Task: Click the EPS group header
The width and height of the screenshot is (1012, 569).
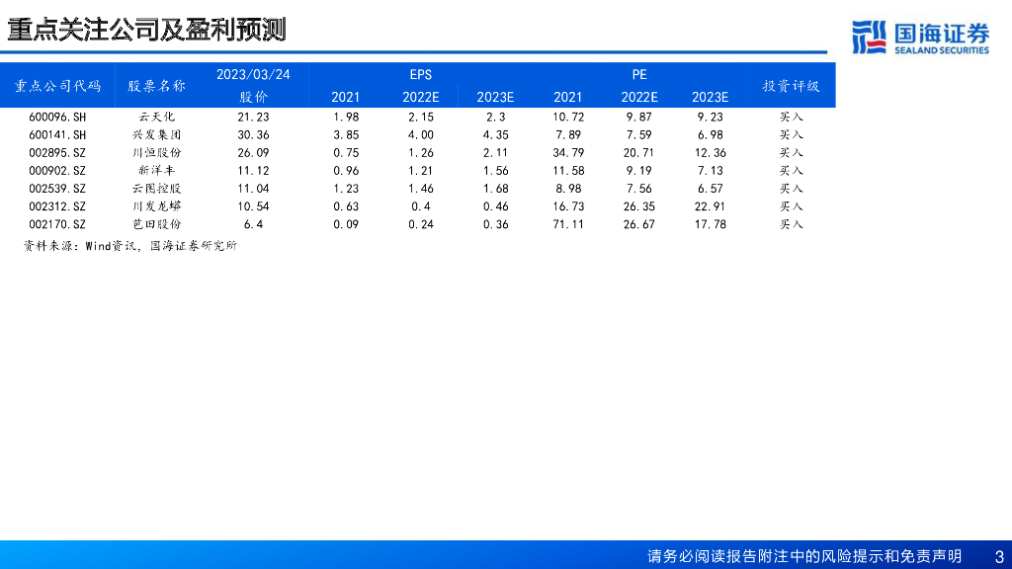Action: [x=421, y=75]
